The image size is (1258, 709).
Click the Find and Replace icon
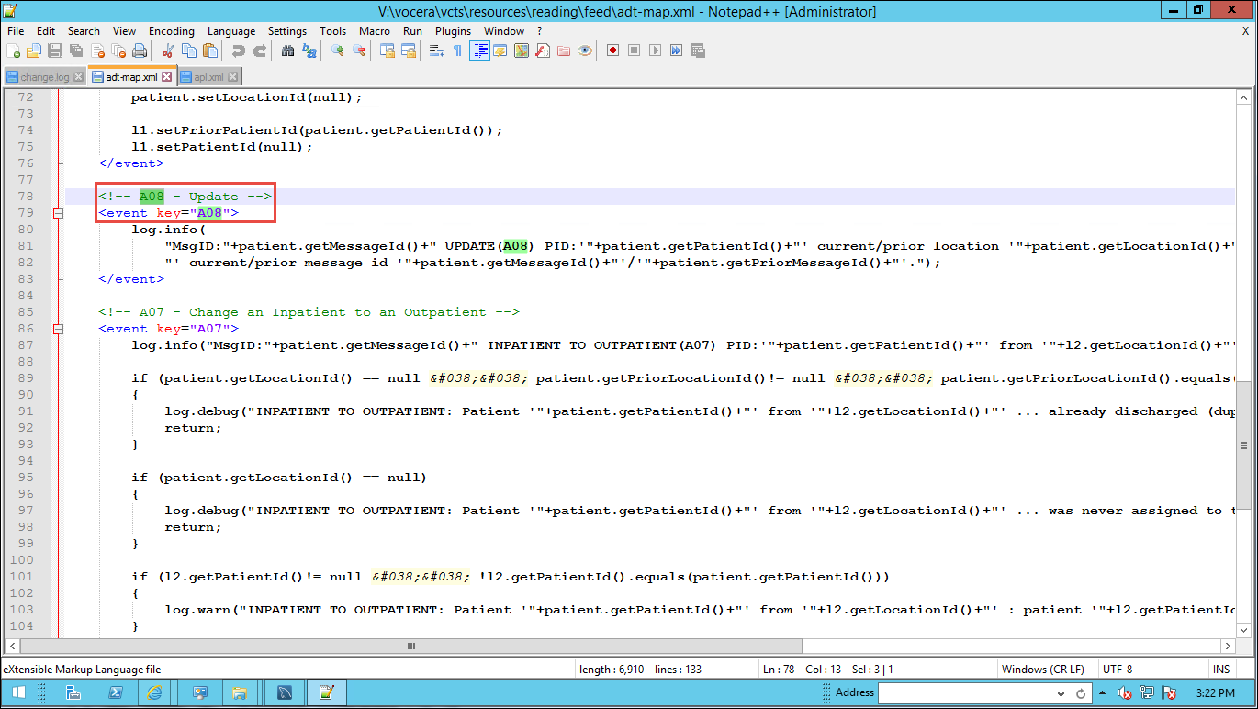click(309, 51)
